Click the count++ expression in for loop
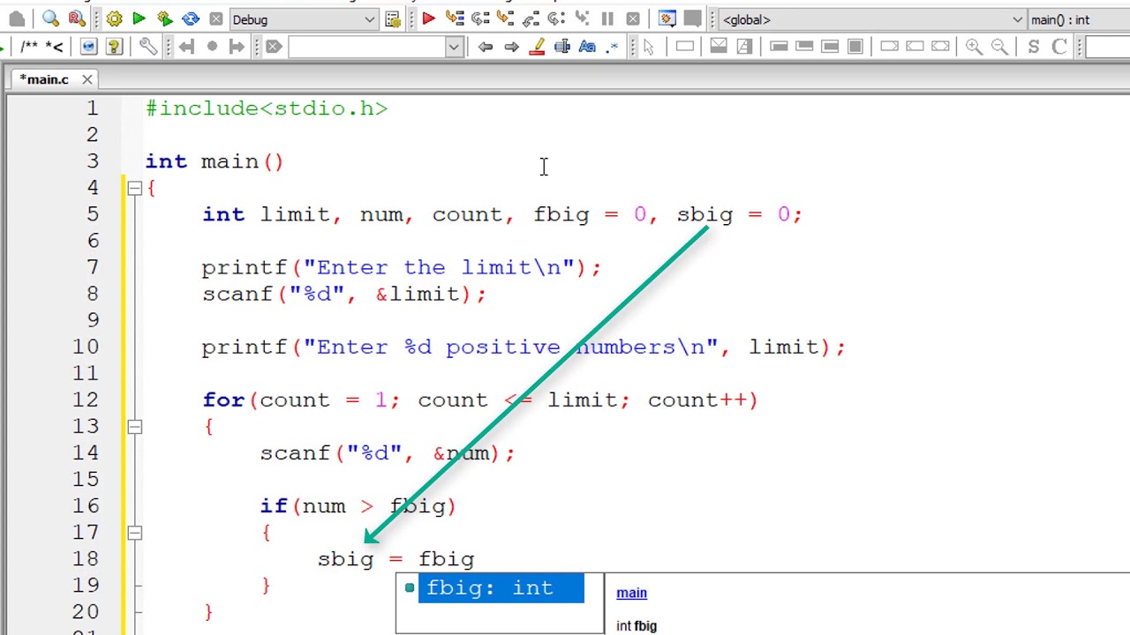 click(697, 400)
